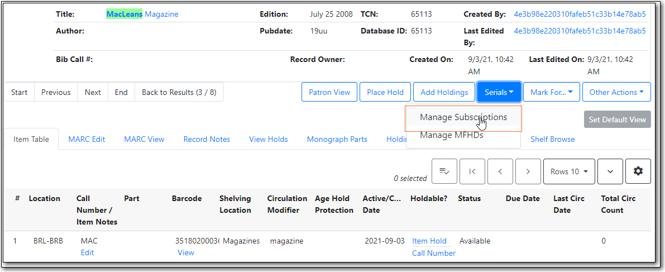Sort by Shelving Location column header
This screenshot has width=665, height=272.
point(236,204)
